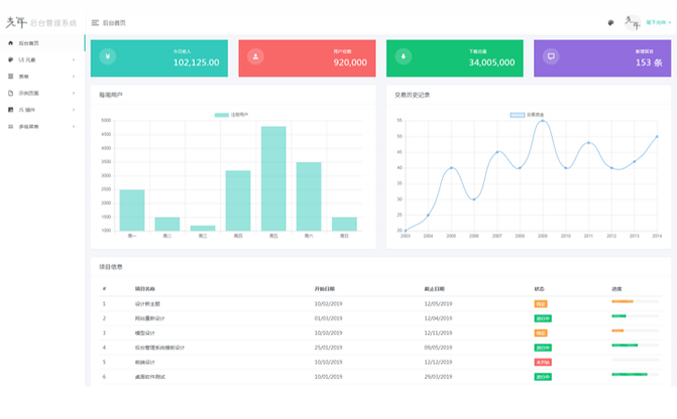Click the user icon on the red card
677x419 pixels.
tap(256, 57)
